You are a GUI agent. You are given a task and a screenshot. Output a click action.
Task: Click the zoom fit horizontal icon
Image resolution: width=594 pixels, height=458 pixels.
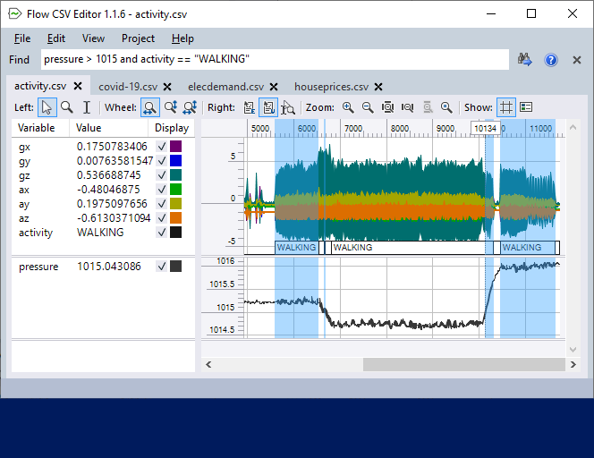point(408,107)
